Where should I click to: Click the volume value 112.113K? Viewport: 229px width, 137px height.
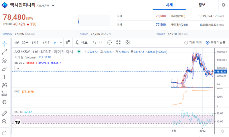click(45, 57)
